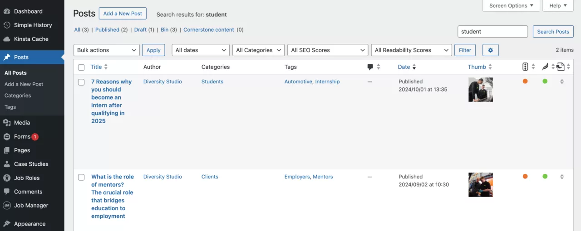Screen dimensions: 581x231
Task: Click the readability feather column icon
Action: (x=545, y=67)
